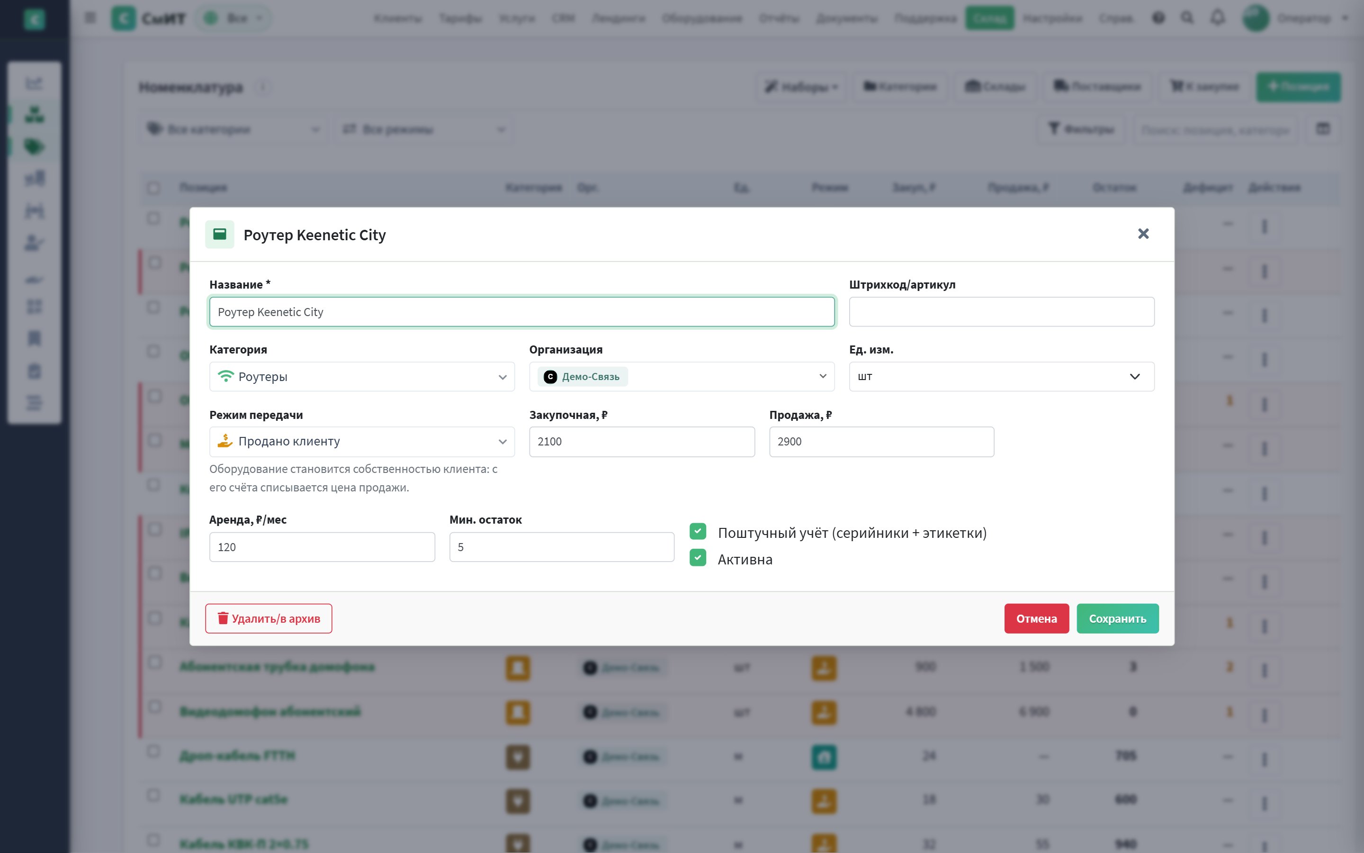Open the search magnifier in top bar

click(1187, 18)
